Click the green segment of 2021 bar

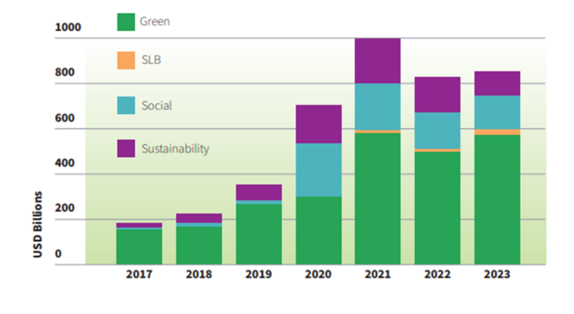tap(378, 198)
